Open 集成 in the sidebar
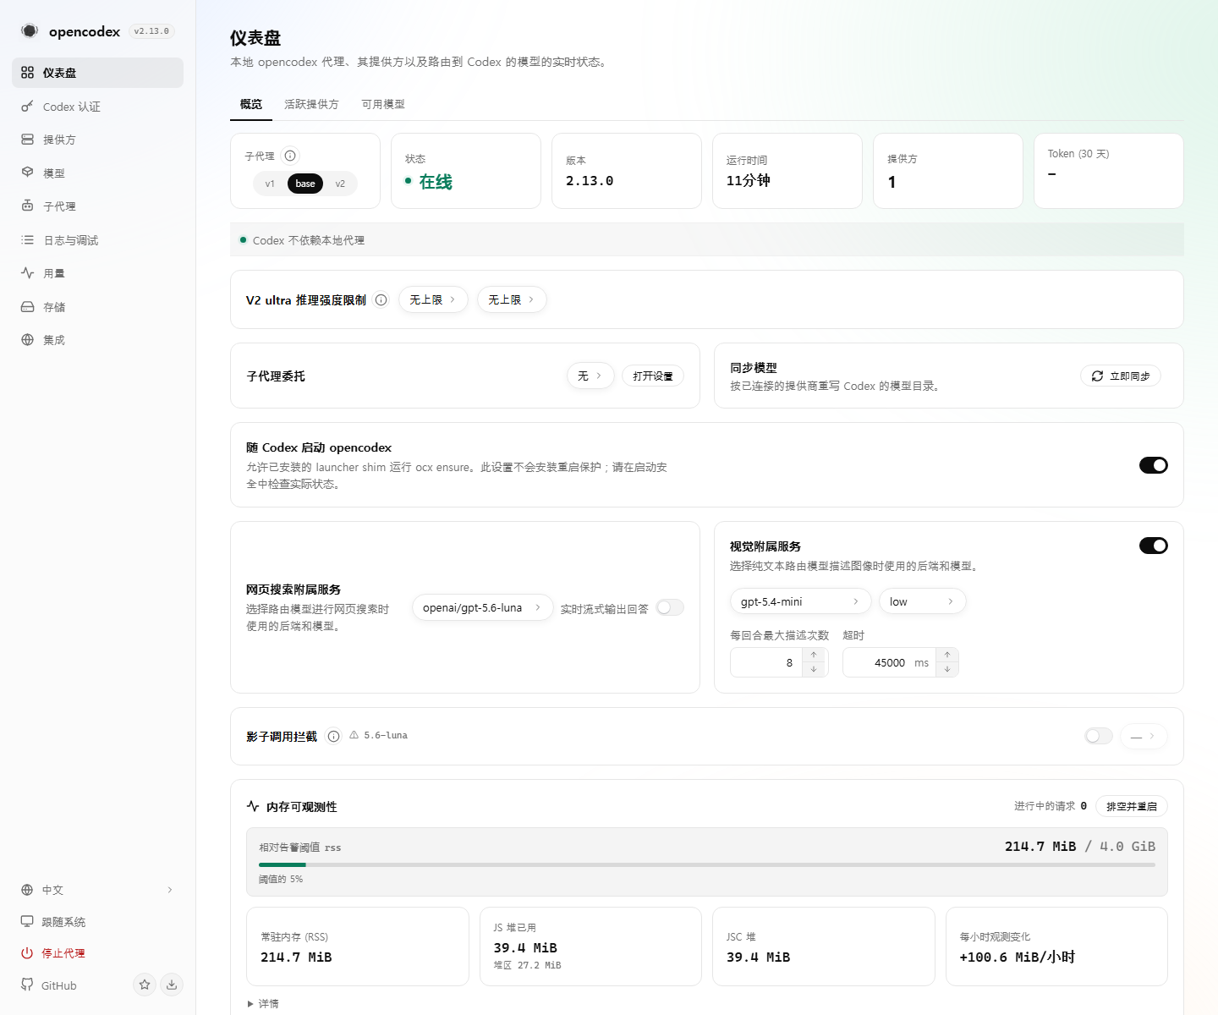The height and width of the screenshot is (1015, 1218). click(97, 340)
